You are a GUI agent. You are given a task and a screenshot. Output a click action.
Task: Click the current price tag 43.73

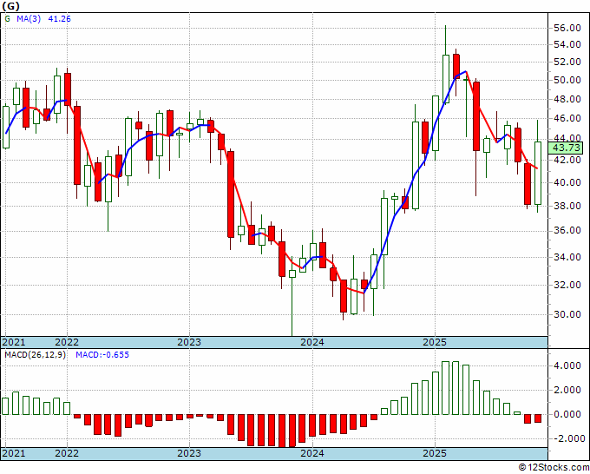coord(566,148)
